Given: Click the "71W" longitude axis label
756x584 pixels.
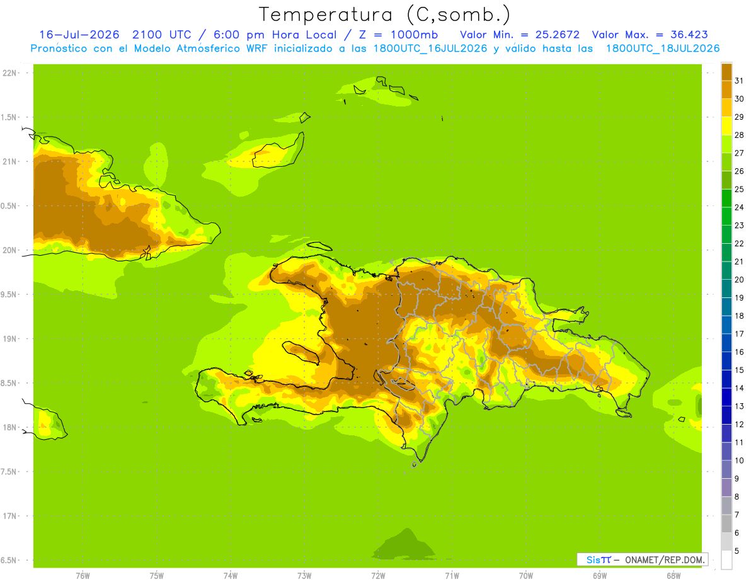Looking at the screenshot, I should click(452, 576).
